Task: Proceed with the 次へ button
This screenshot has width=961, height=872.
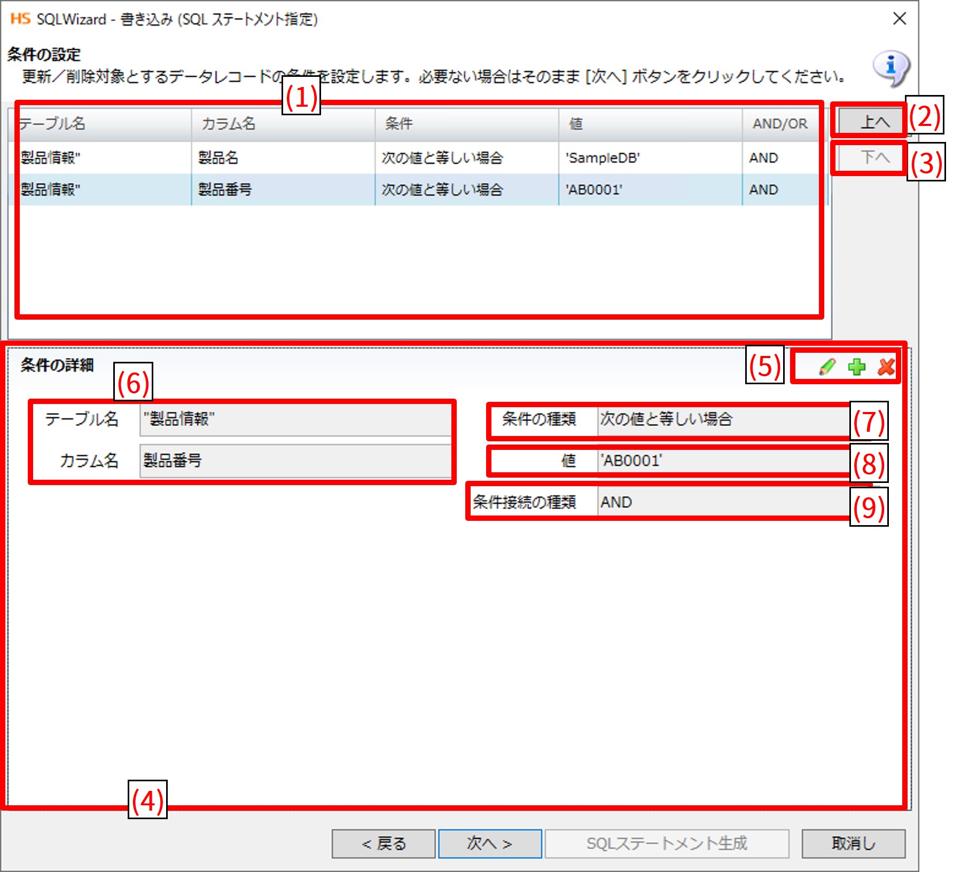Action: click(490, 843)
